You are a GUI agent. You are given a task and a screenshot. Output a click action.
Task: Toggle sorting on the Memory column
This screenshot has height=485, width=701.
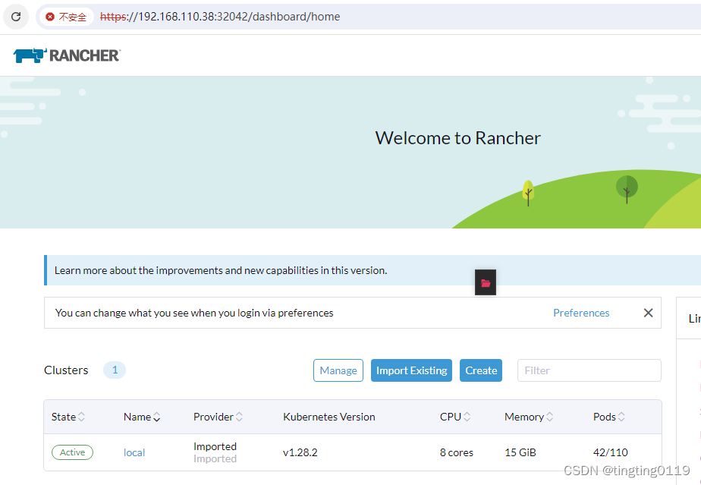528,416
